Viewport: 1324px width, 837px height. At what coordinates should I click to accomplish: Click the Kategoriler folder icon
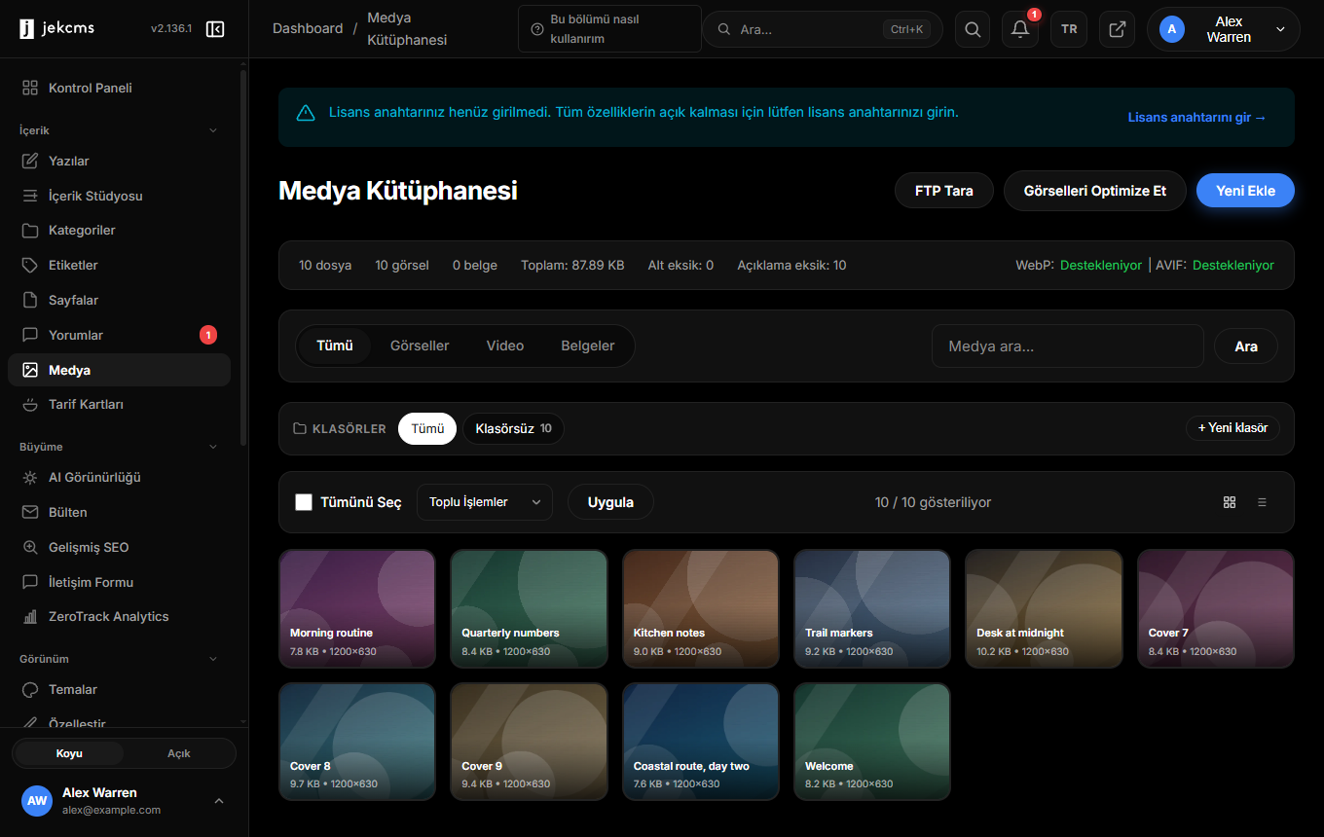coord(30,231)
